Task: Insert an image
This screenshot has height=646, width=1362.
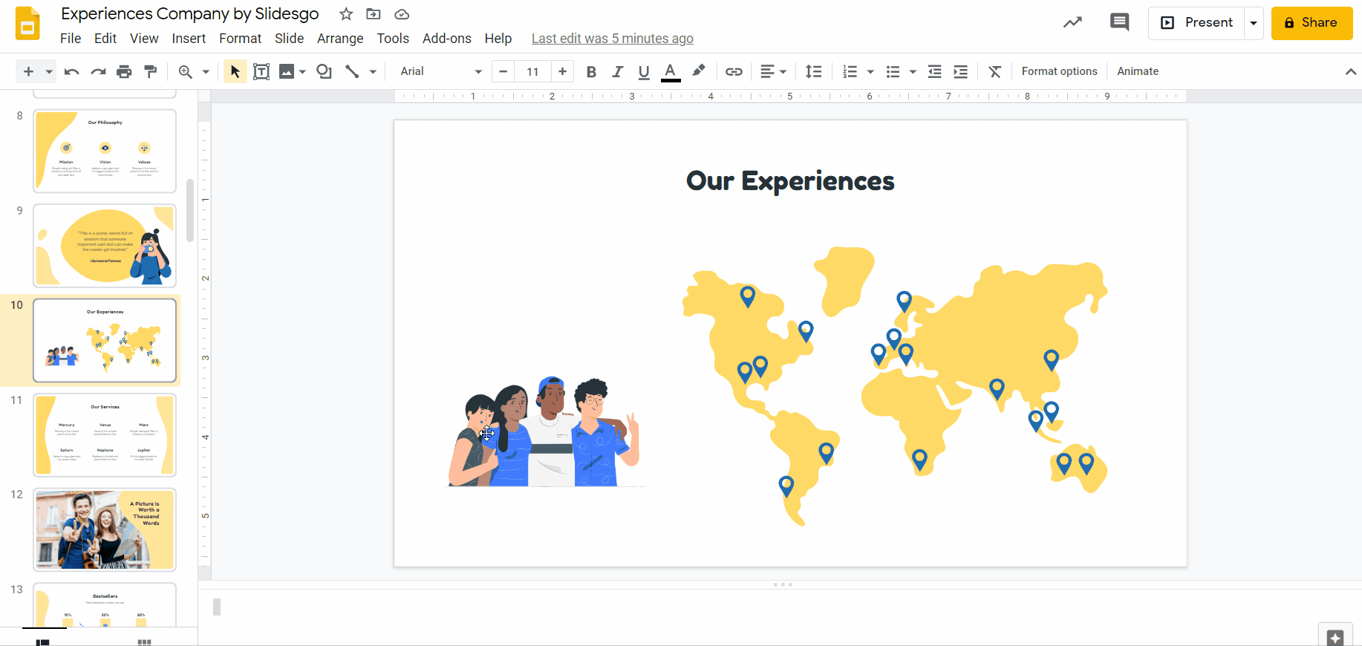Action: click(287, 71)
